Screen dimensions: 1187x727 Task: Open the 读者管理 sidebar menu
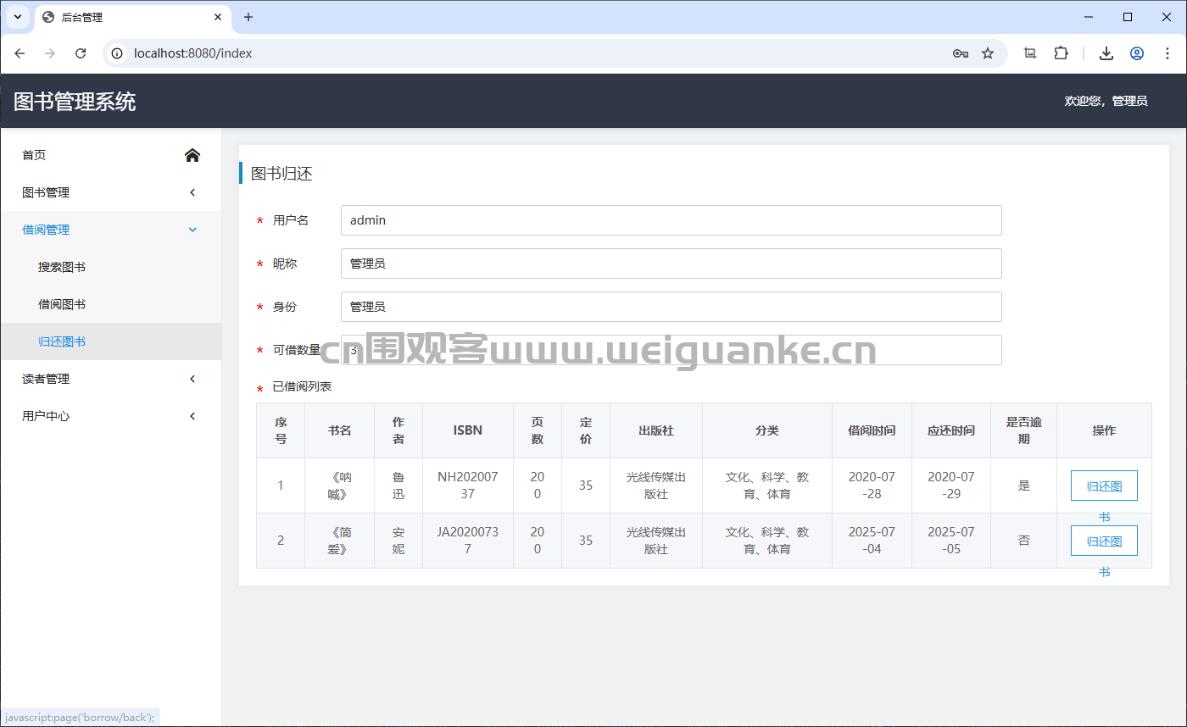click(111, 379)
